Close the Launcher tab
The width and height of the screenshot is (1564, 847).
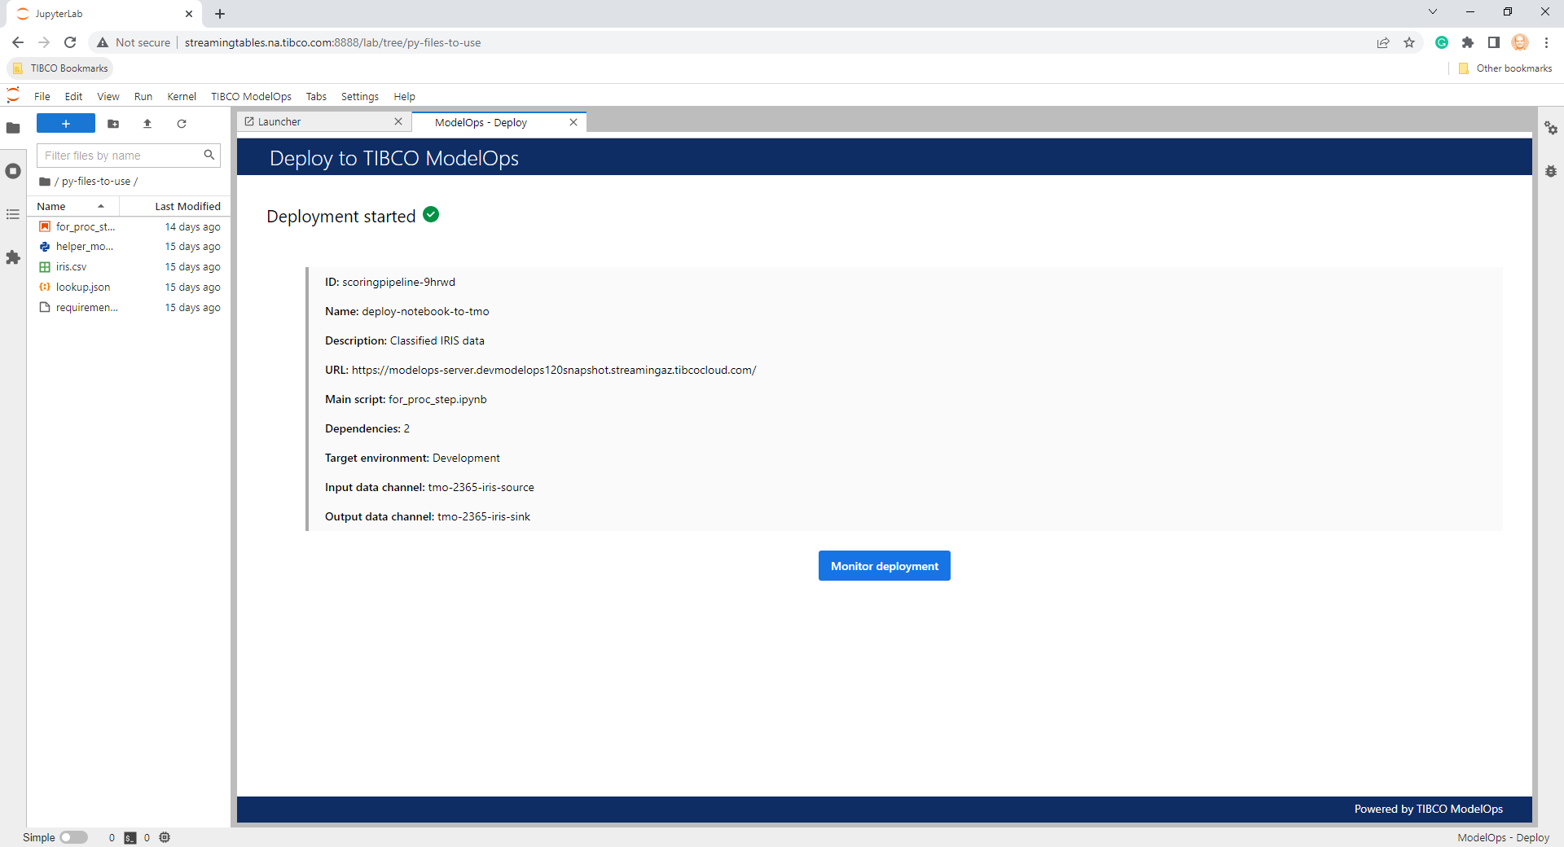(x=398, y=121)
